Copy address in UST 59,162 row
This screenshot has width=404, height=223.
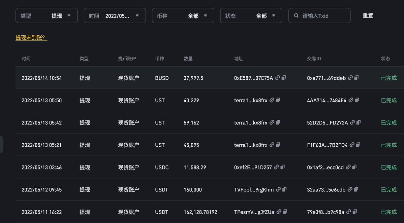click(x=278, y=122)
